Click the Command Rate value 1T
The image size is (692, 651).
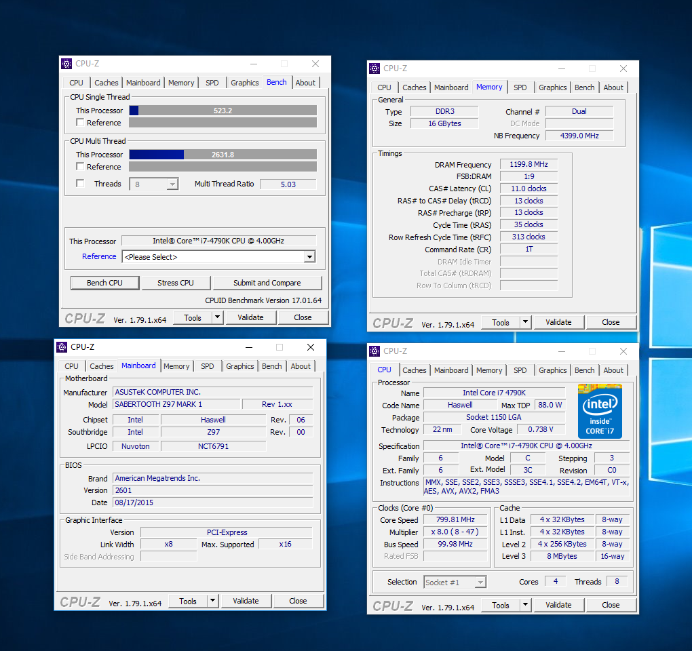tap(528, 249)
